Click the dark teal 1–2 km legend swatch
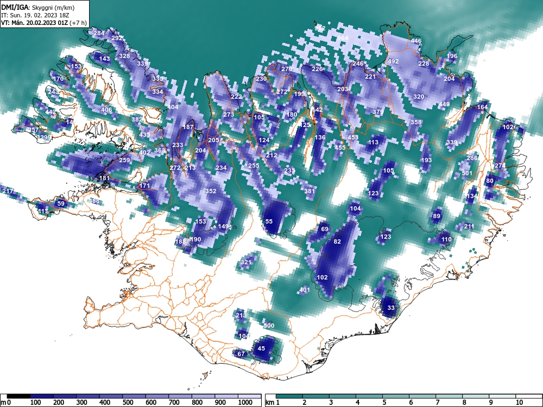 (289, 396)
